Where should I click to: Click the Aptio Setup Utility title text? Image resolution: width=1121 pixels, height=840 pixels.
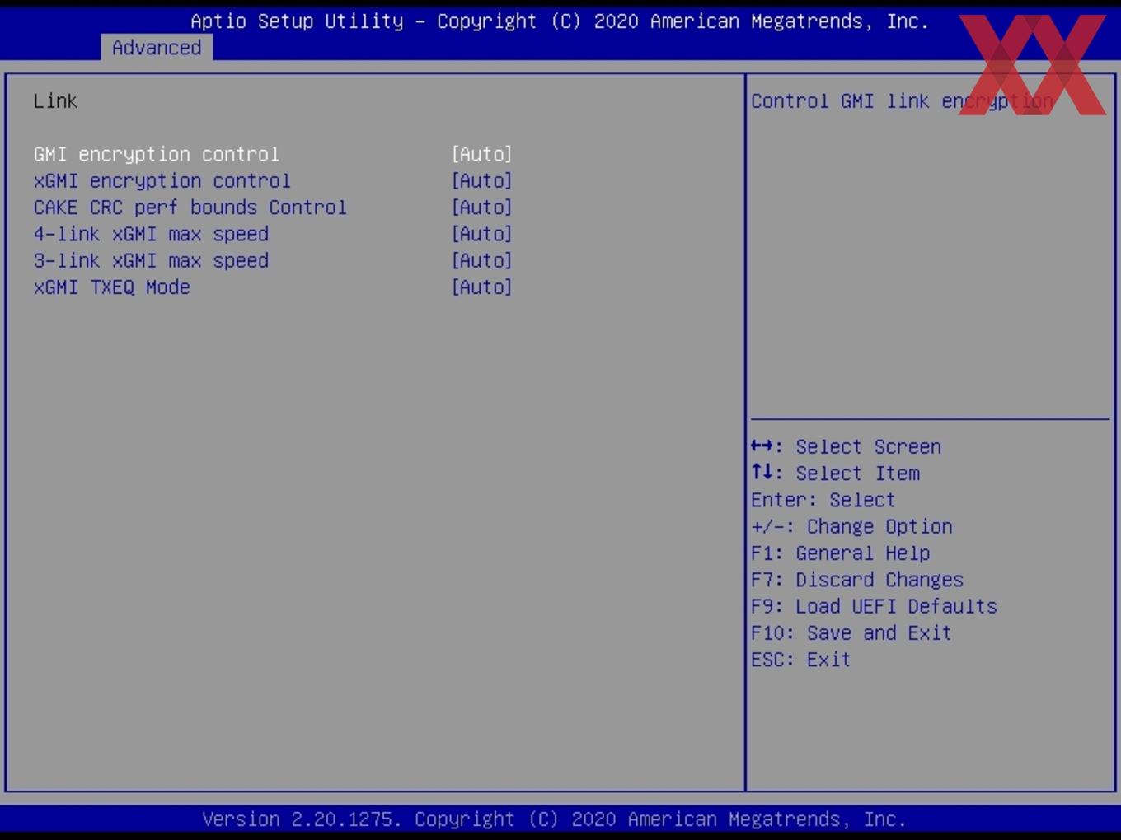560,21
